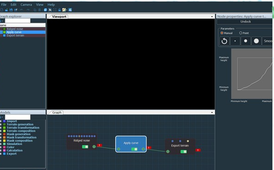
Task: Select the medium dot brush size
Action: (x=246, y=41)
